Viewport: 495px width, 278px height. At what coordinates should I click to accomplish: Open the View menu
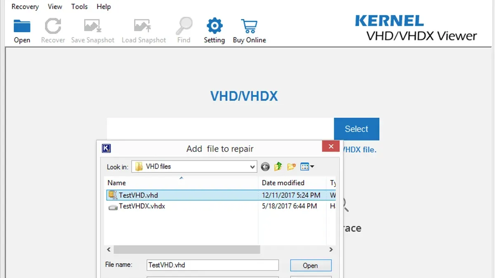click(55, 7)
